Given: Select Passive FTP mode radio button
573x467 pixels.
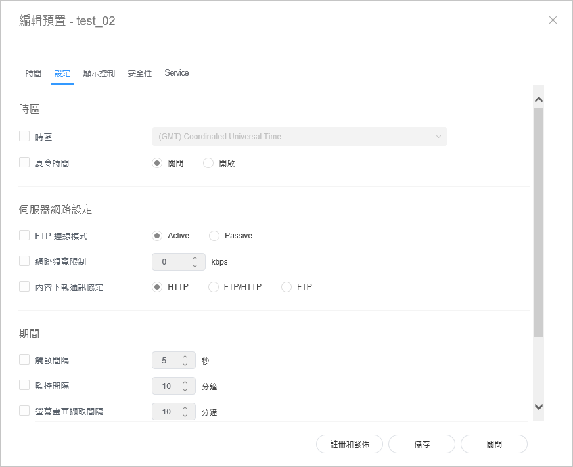Looking at the screenshot, I should coord(214,236).
